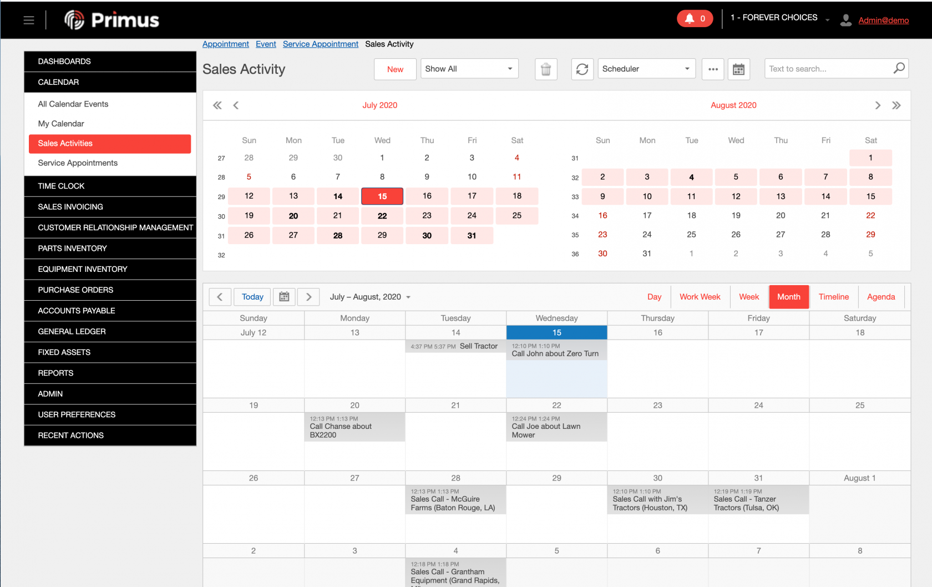Click the toolbar calendar icon
Screen dimensions: 932x587
tap(739, 69)
